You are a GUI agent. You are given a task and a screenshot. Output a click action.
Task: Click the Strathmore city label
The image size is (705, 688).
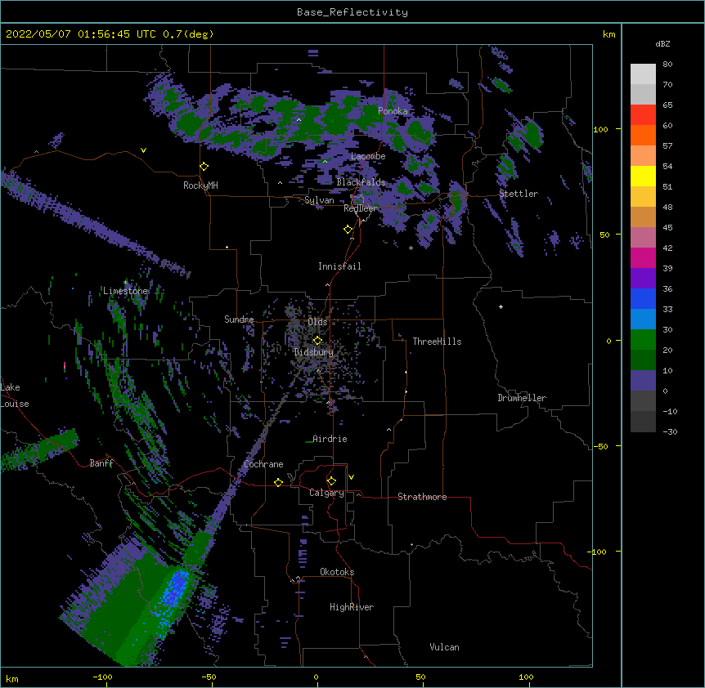[422, 497]
